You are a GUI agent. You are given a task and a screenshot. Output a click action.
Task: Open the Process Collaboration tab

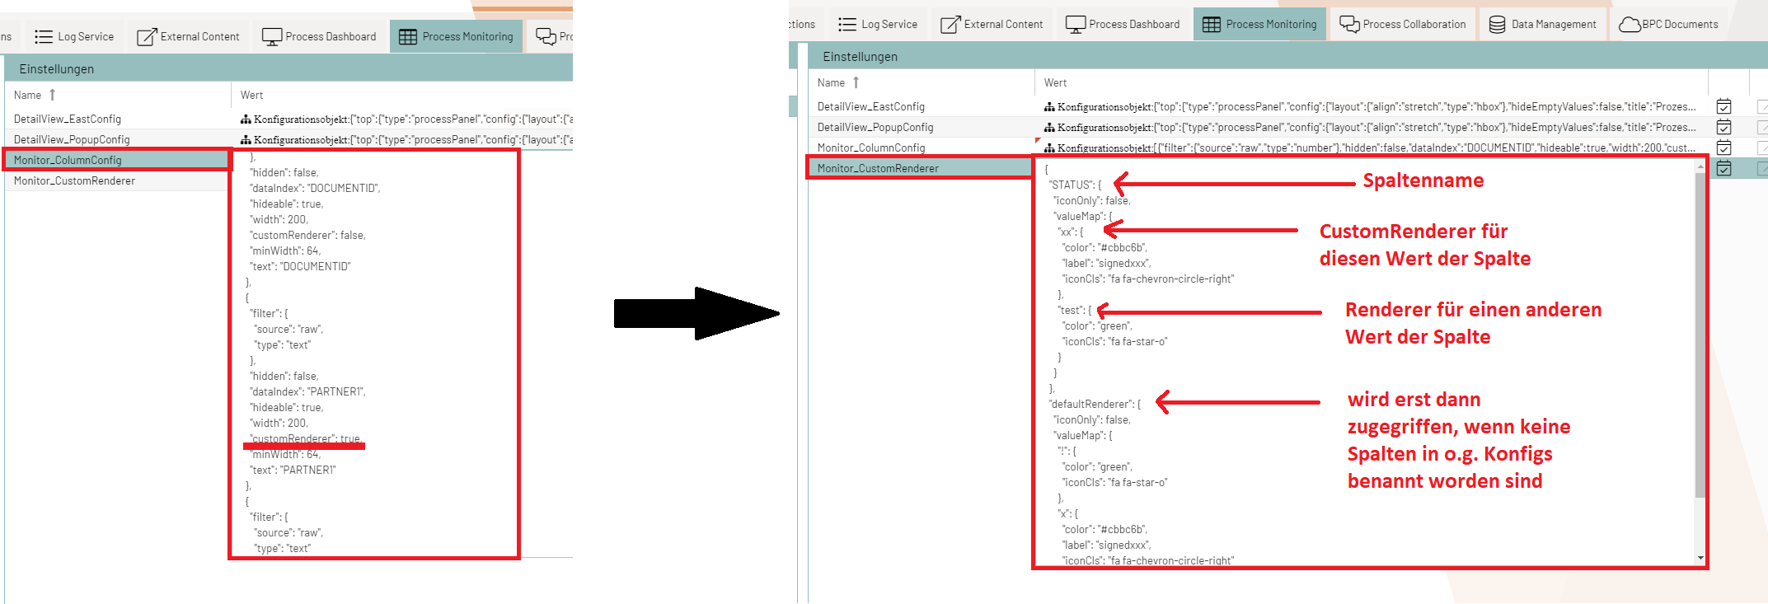tap(1403, 24)
